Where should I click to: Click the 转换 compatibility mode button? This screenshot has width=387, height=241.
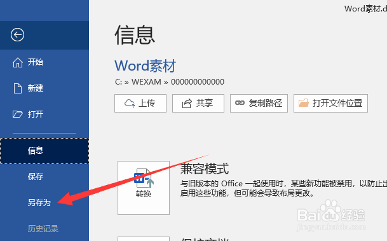coord(144,188)
